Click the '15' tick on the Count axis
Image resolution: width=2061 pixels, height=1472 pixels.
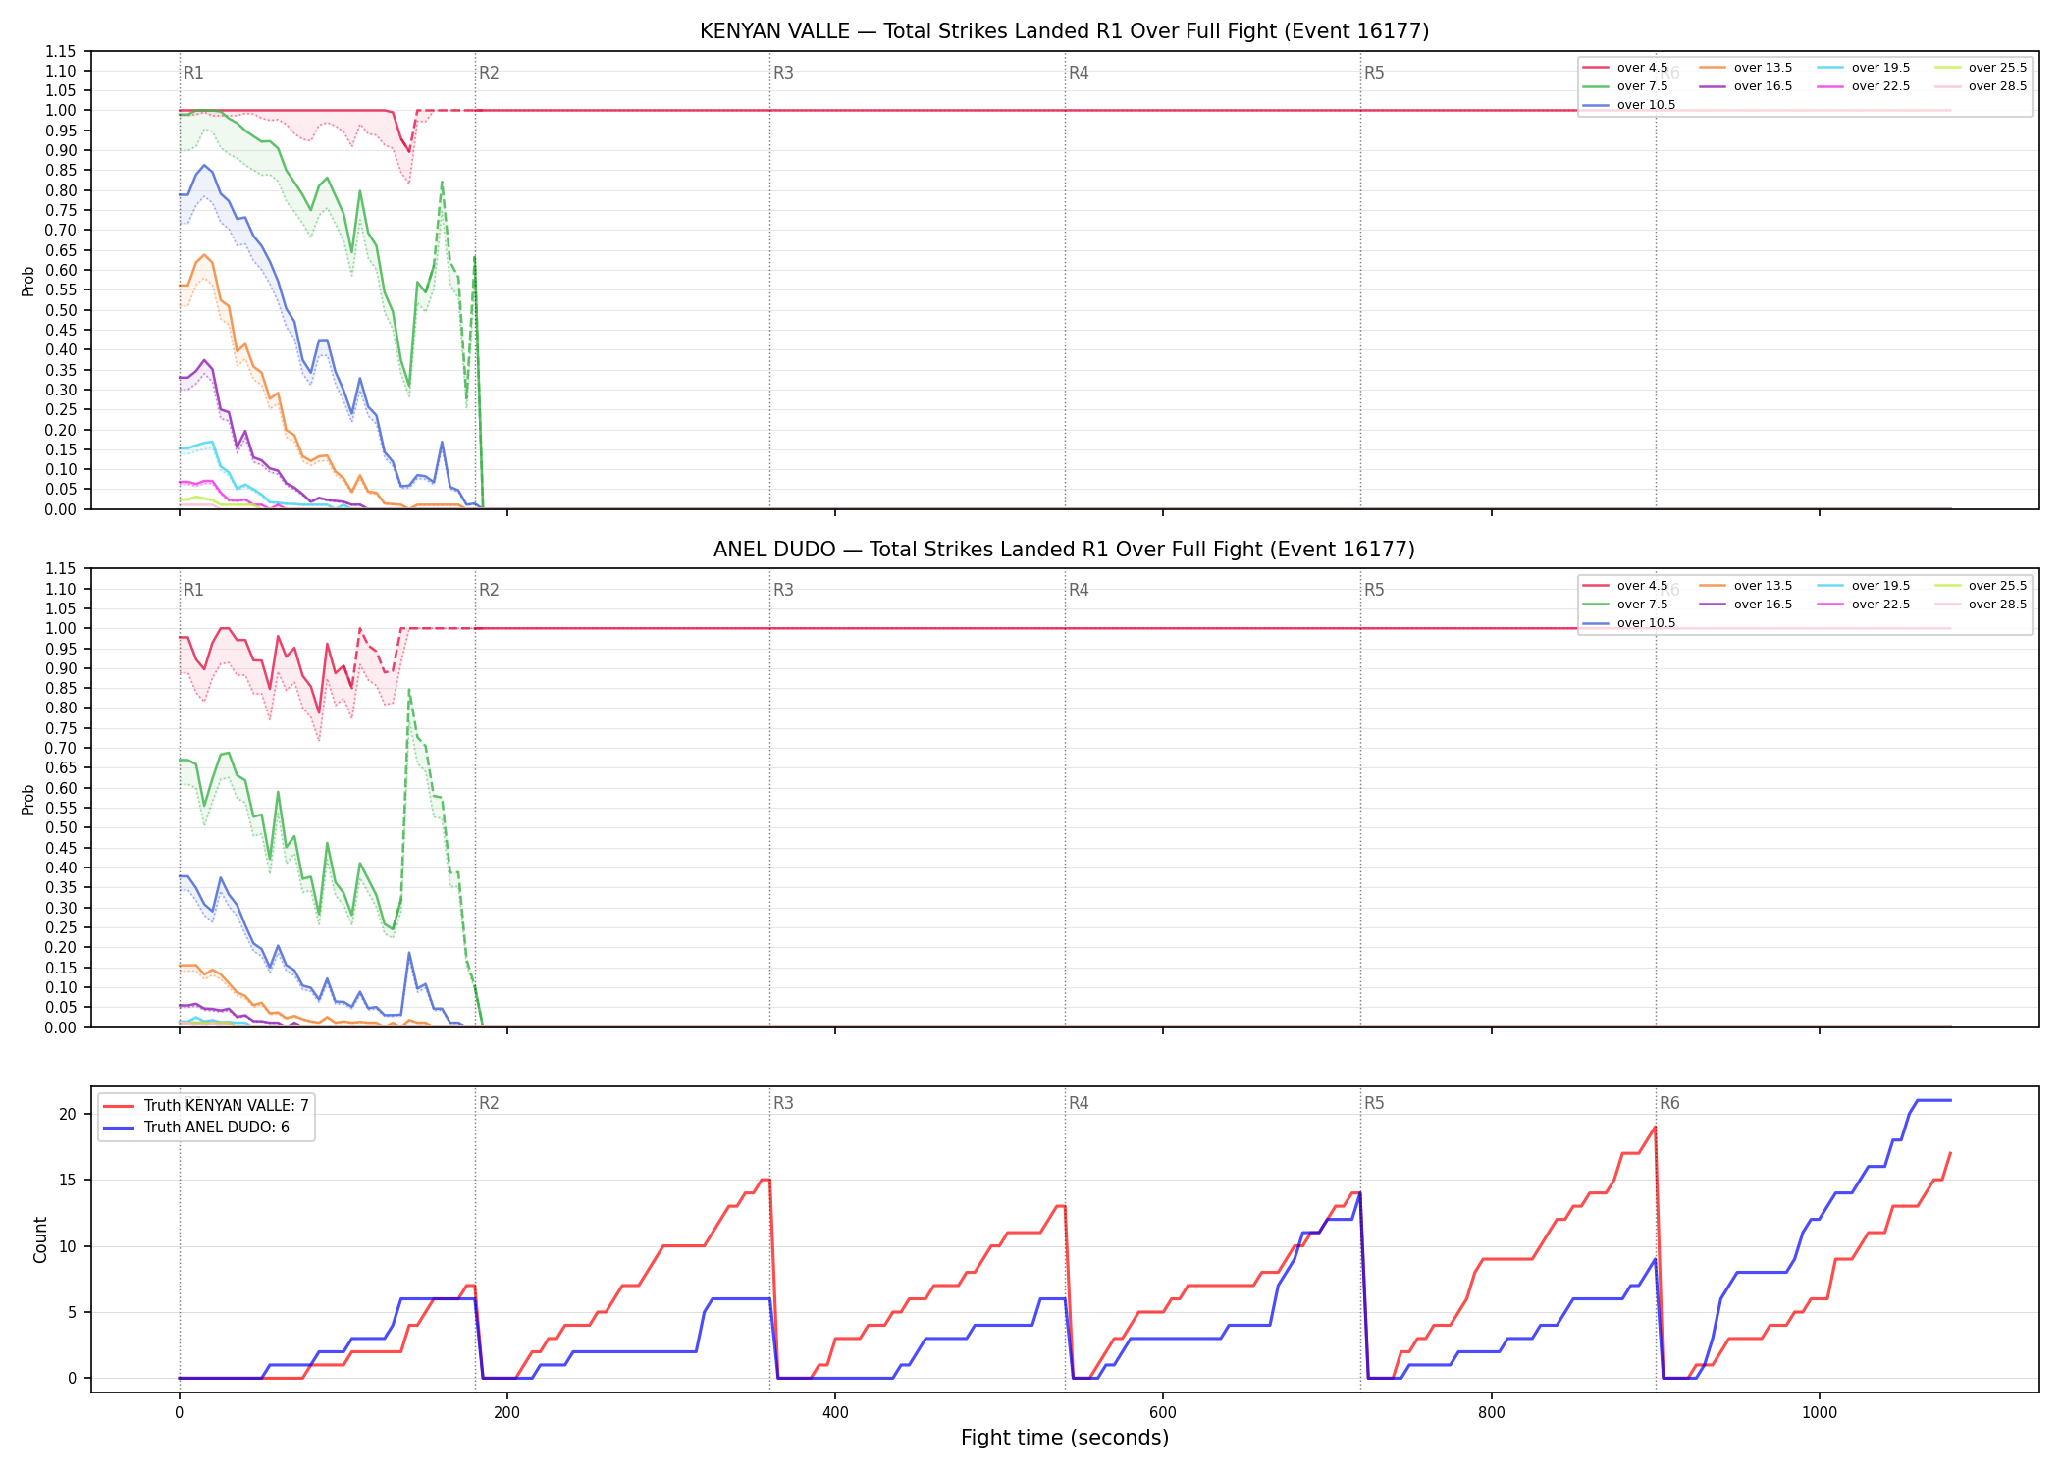coord(68,1180)
